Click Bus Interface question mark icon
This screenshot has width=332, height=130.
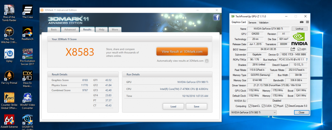(307, 59)
